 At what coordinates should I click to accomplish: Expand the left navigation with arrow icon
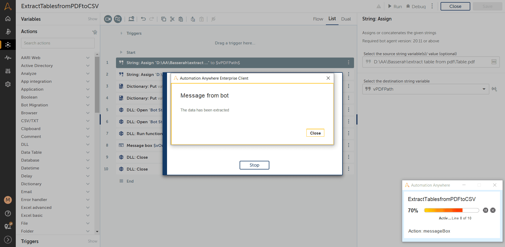click(8, 240)
